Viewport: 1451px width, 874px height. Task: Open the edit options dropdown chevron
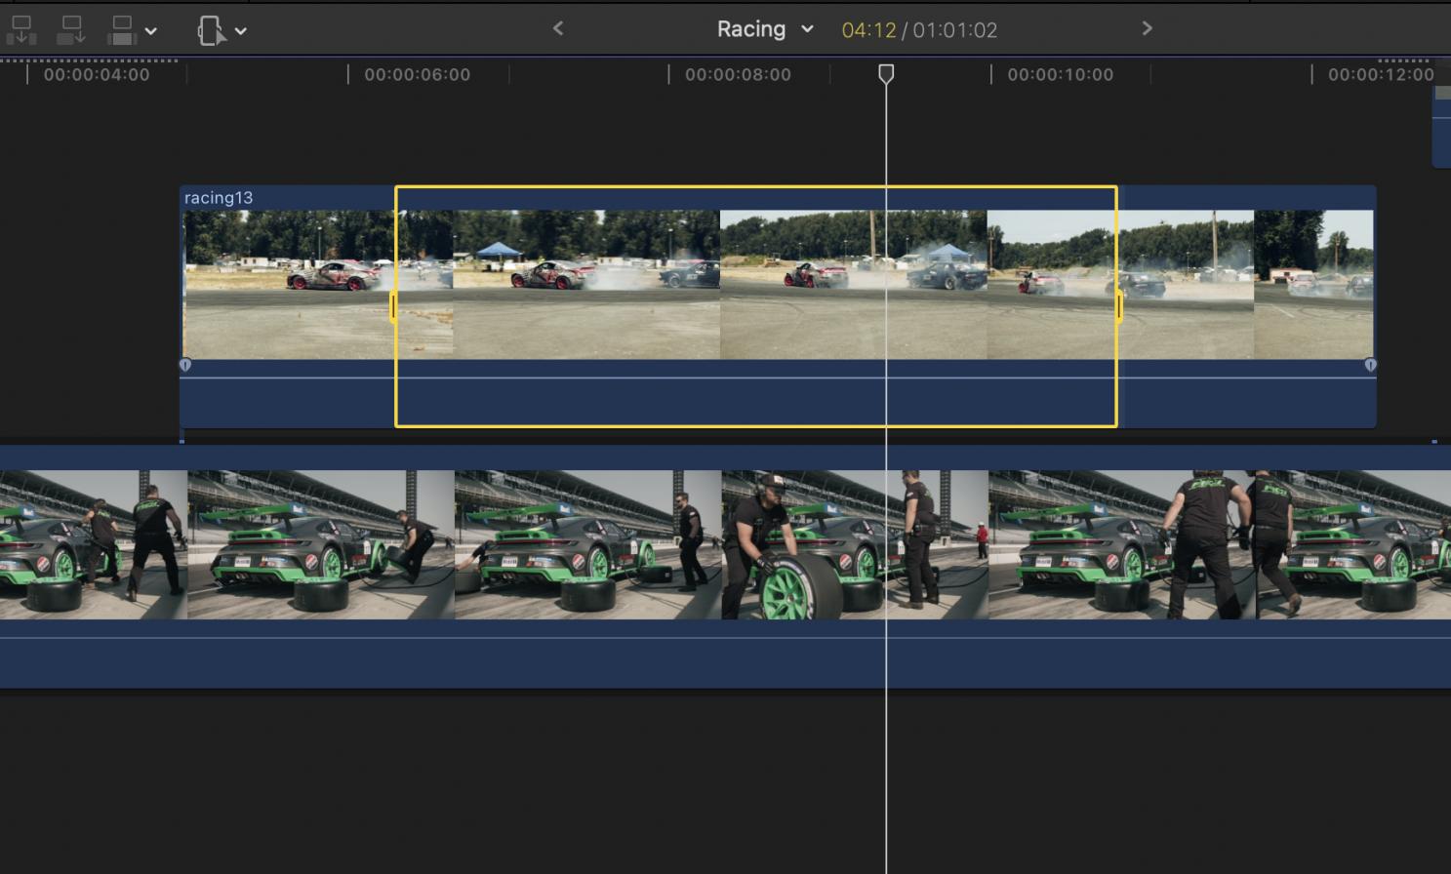pos(151,31)
